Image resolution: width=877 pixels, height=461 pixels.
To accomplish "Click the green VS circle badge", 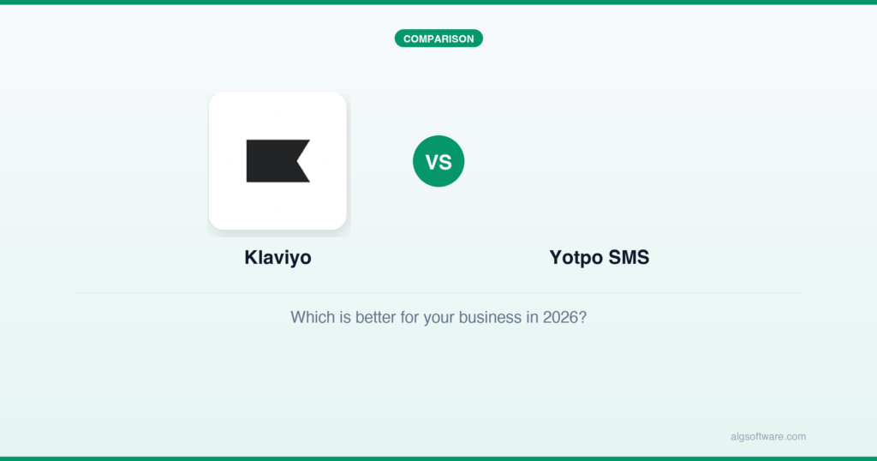I will tap(438, 161).
